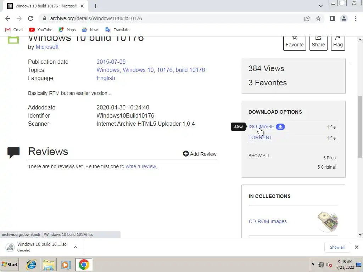Open the Windows Start menu
Viewport: 363px width, 272px height.
coord(10,264)
